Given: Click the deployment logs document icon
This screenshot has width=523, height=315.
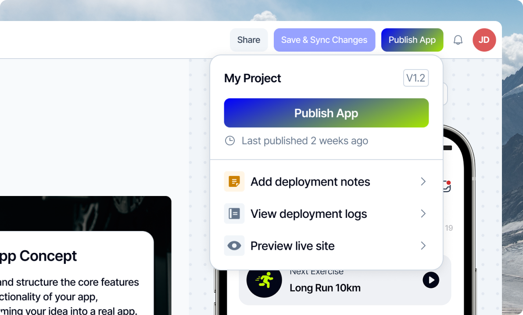Looking at the screenshot, I should (x=234, y=213).
